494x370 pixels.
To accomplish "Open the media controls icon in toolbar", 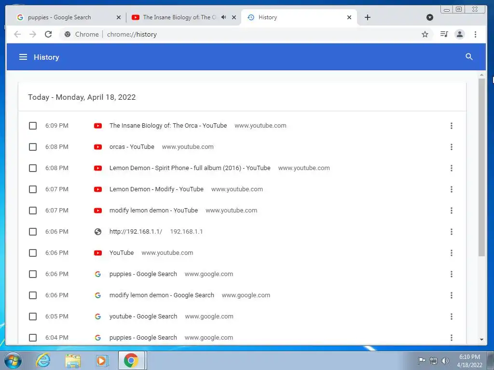I will pos(444,34).
